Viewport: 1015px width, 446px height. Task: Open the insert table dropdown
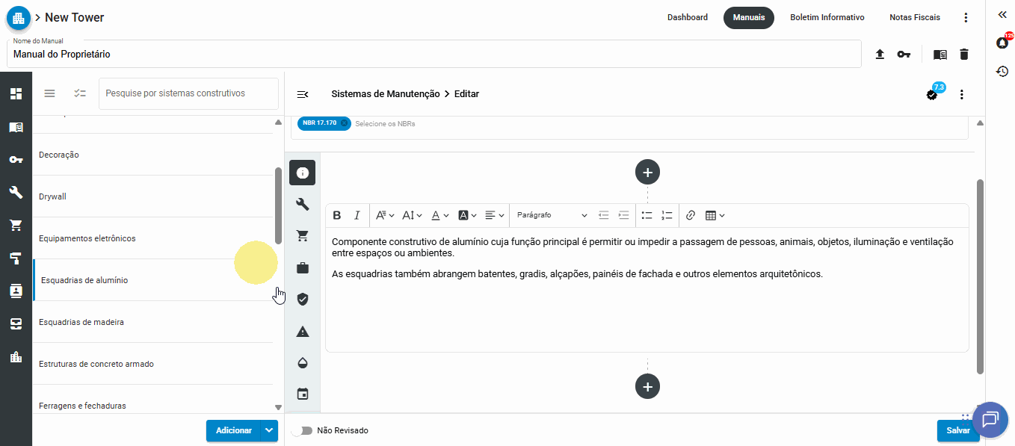[x=715, y=215]
